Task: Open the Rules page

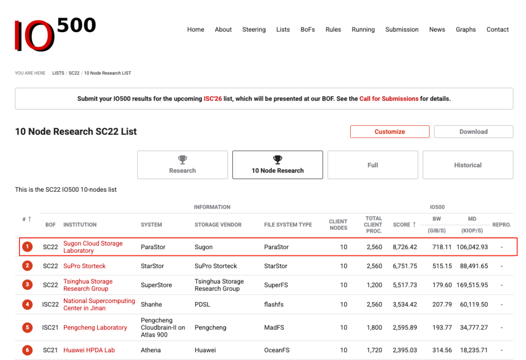Action: click(x=333, y=30)
